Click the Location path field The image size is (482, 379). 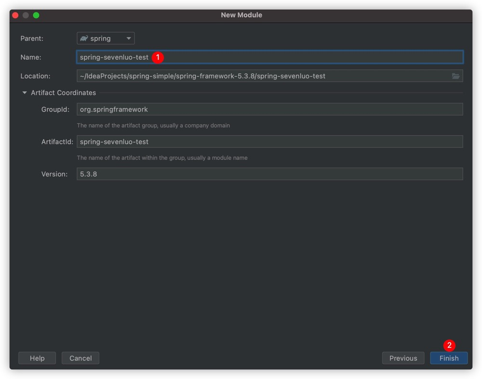tap(269, 76)
